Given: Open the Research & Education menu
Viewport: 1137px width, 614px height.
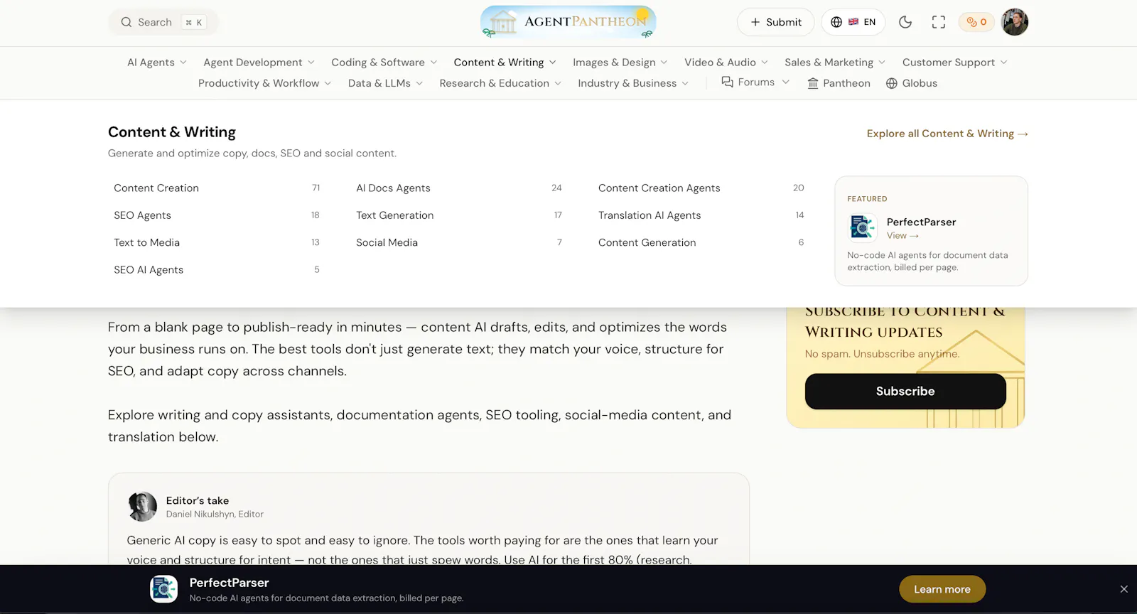Looking at the screenshot, I should 500,83.
